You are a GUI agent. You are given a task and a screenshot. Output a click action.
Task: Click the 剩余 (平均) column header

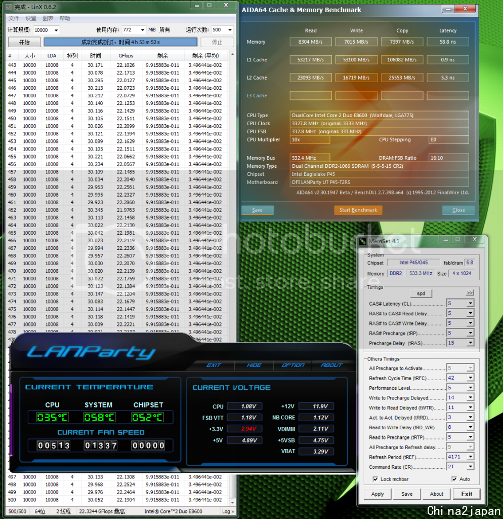point(205,56)
